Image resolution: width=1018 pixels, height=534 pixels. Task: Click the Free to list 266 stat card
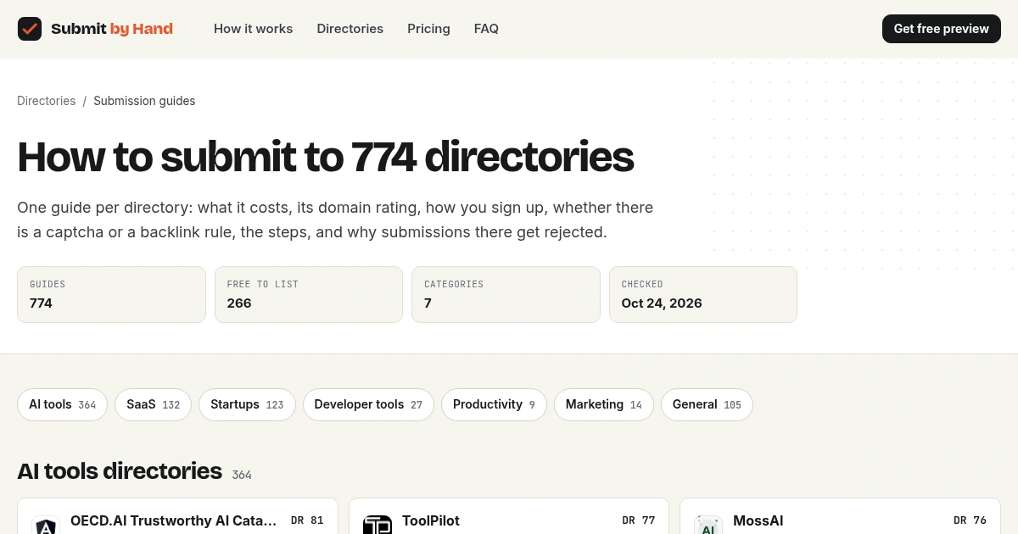point(309,294)
